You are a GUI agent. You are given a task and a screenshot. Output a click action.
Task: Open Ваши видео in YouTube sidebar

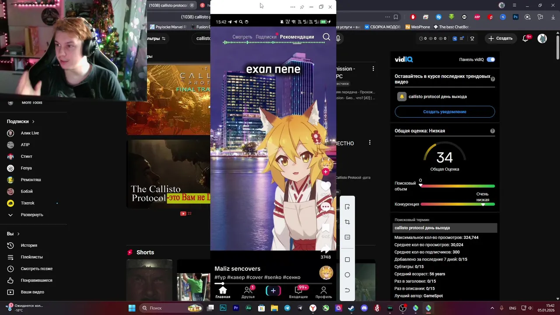(32, 292)
